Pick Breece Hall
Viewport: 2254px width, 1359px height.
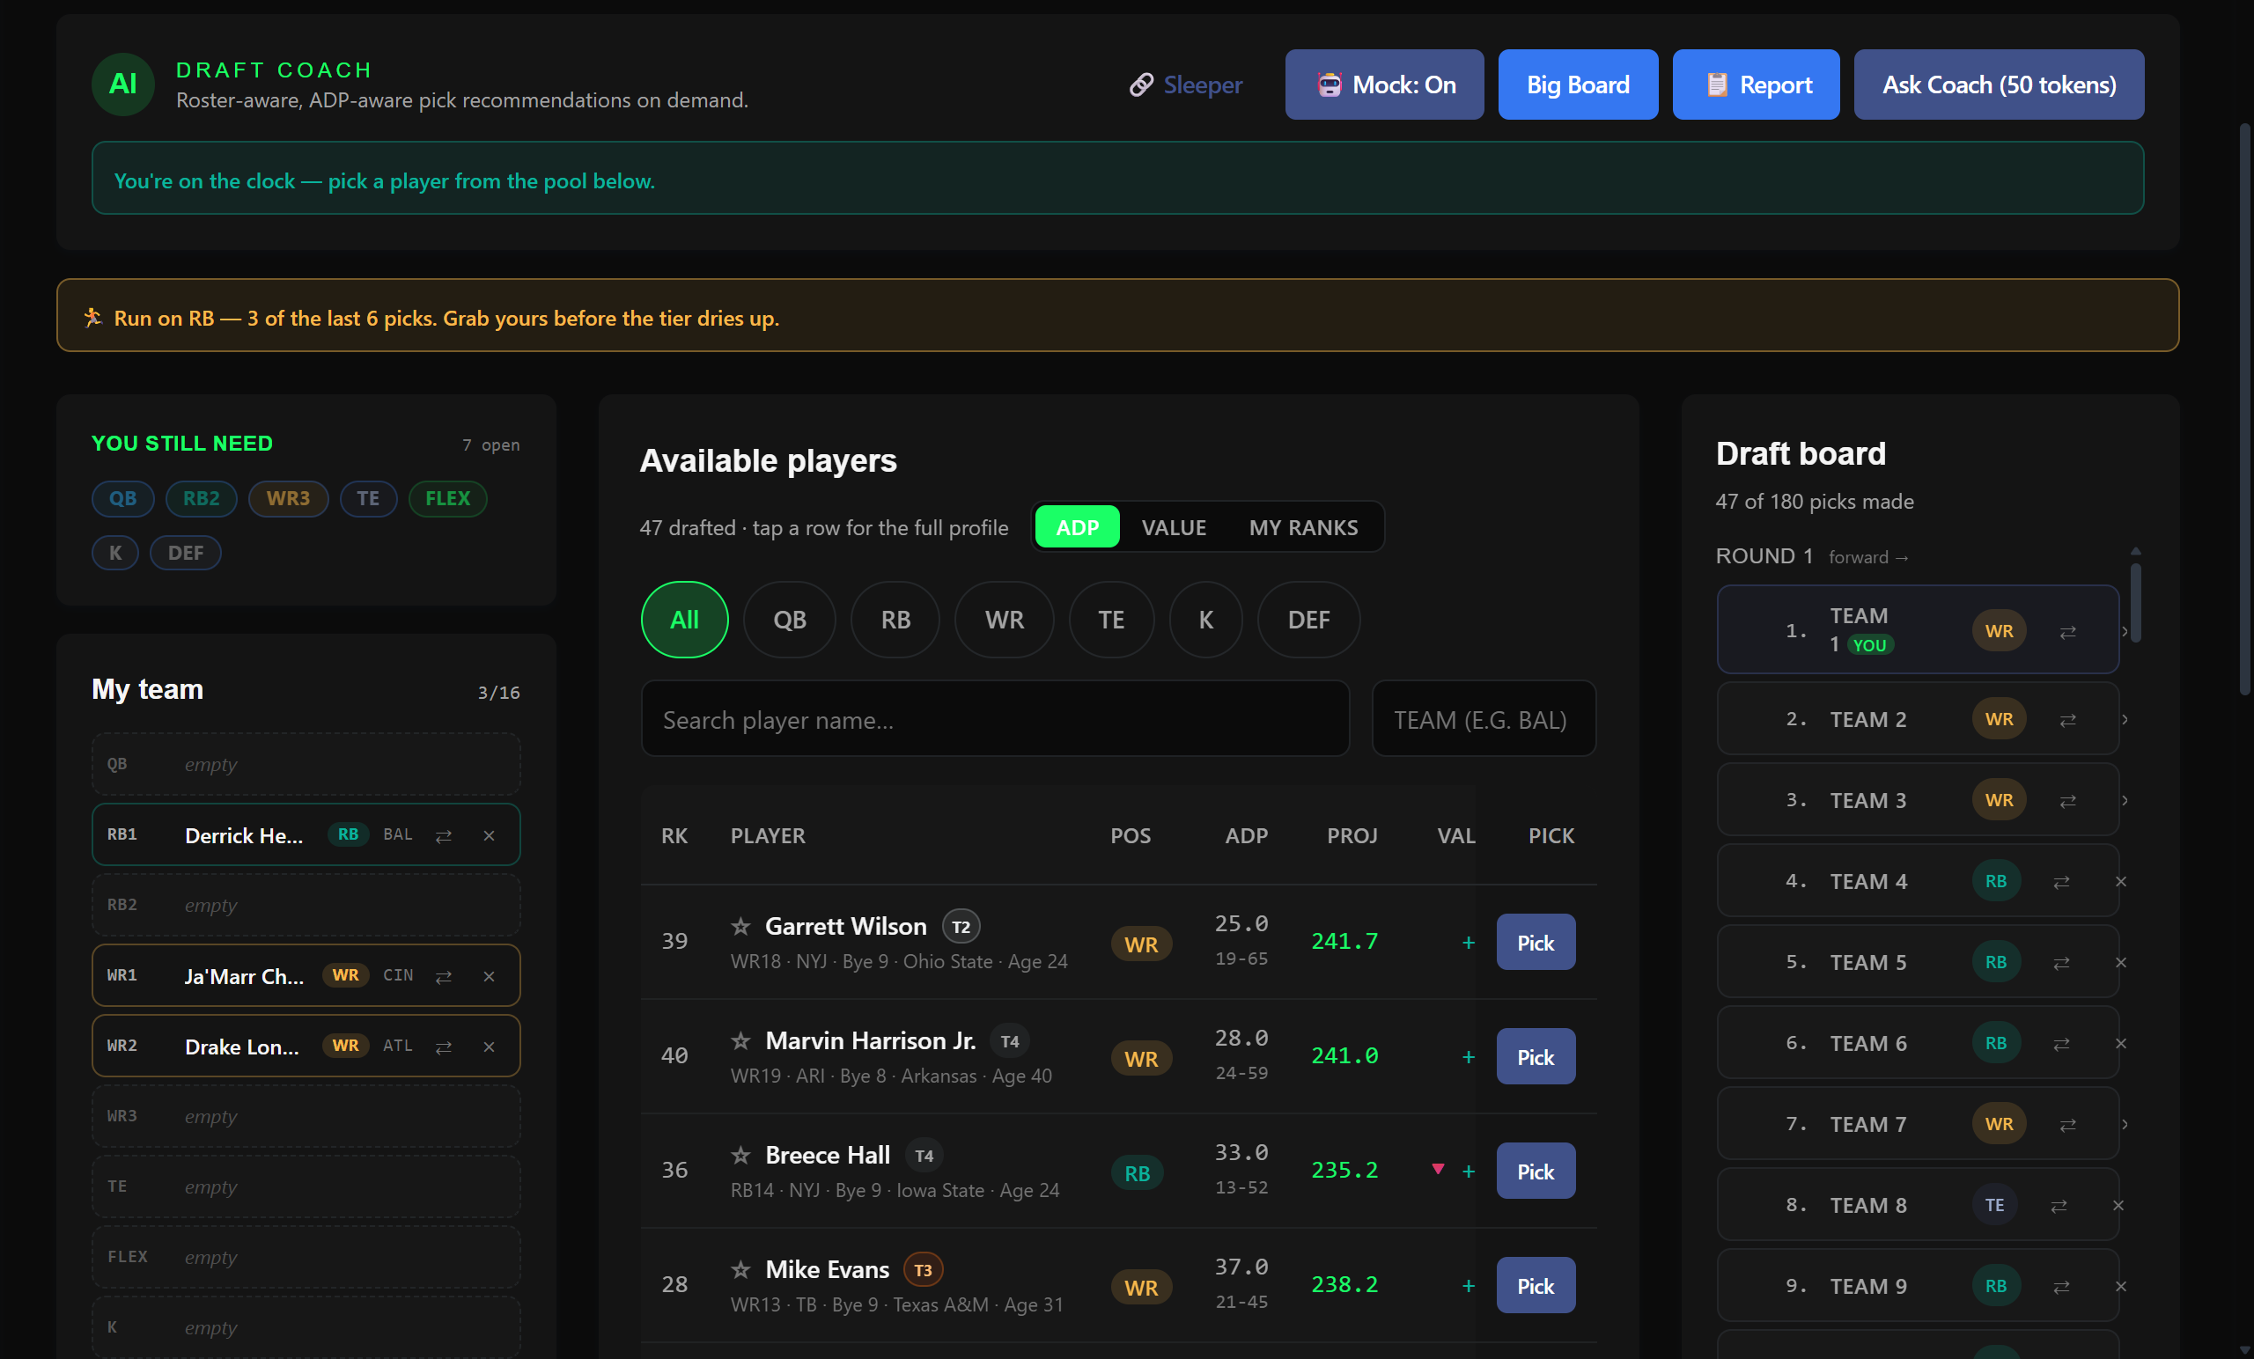pos(1535,1172)
